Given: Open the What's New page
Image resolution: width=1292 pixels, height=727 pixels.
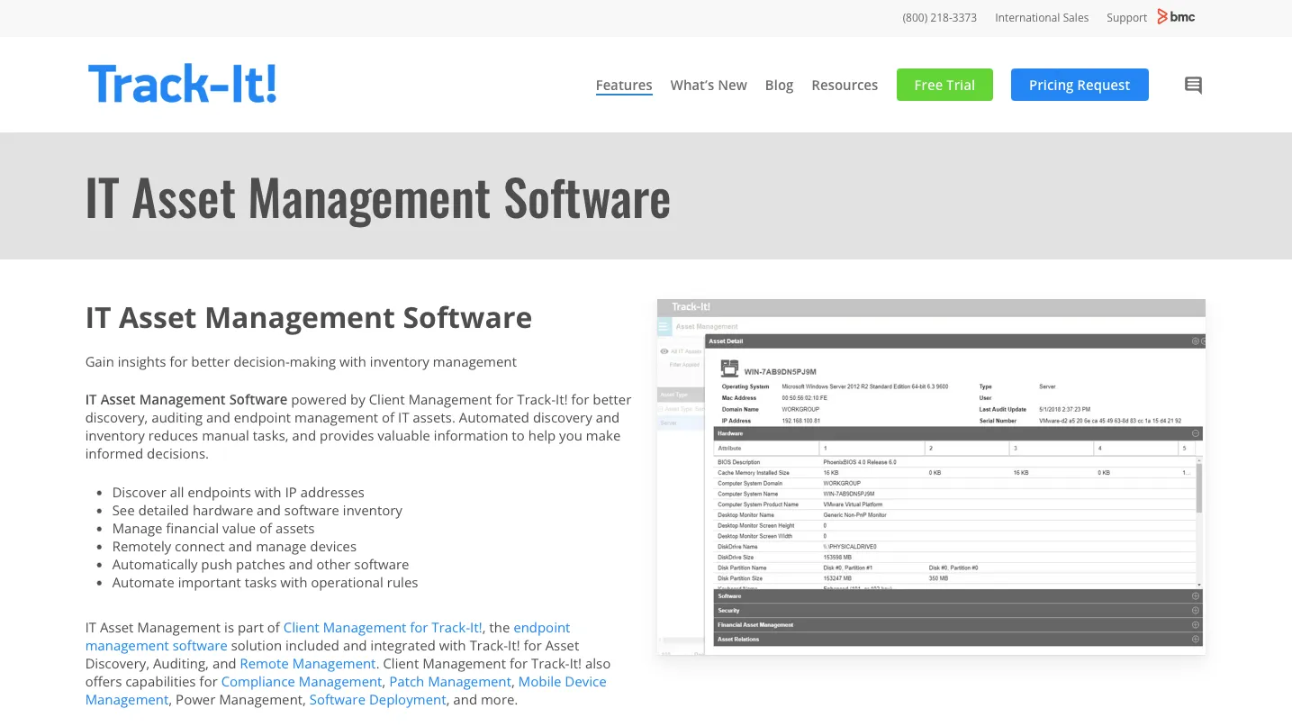Looking at the screenshot, I should [709, 86].
